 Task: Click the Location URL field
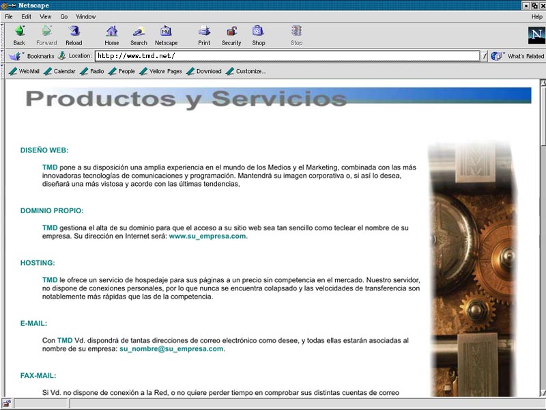coord(287,56)
